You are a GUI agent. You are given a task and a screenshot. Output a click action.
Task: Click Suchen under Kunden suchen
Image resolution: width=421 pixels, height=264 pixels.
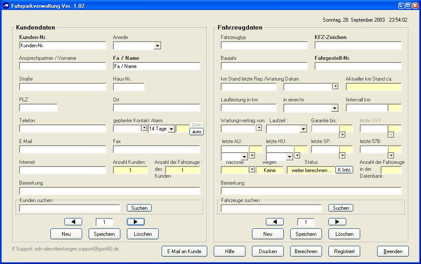pos(139,208)
